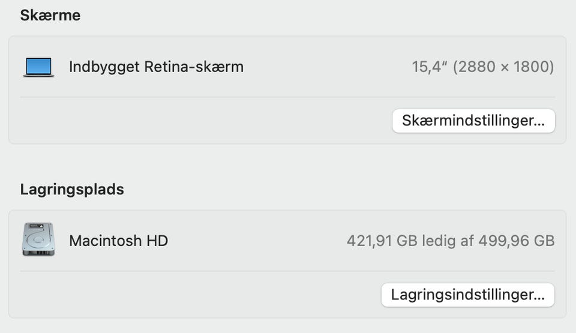
Task: Click the 15,4″ screen size text
Action: click(x=428, y=67)
